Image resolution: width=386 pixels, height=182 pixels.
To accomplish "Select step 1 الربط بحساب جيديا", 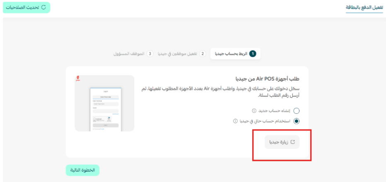I will click(236, 54).
